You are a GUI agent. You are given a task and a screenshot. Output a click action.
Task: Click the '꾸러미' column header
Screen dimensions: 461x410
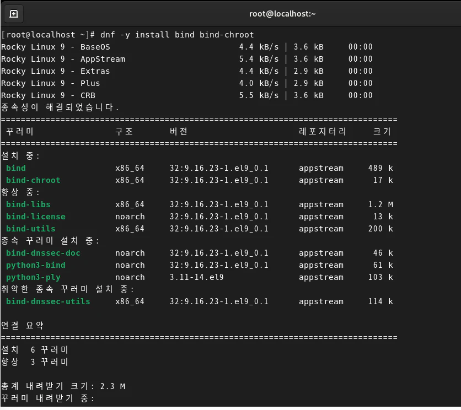pyautogui.click(x=20, y=131)
